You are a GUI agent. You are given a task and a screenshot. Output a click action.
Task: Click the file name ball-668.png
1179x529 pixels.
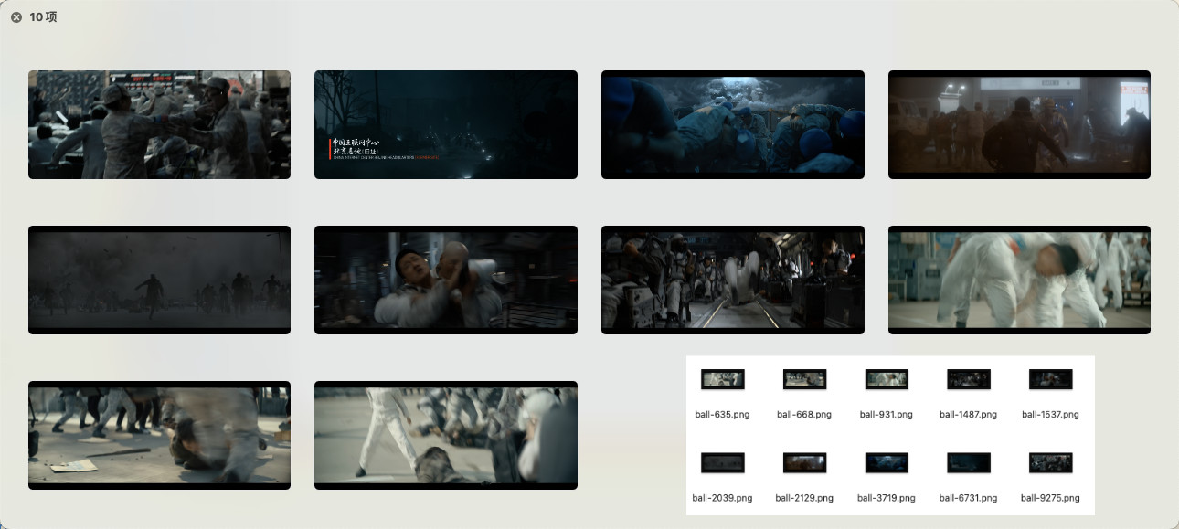pos(804,414)
